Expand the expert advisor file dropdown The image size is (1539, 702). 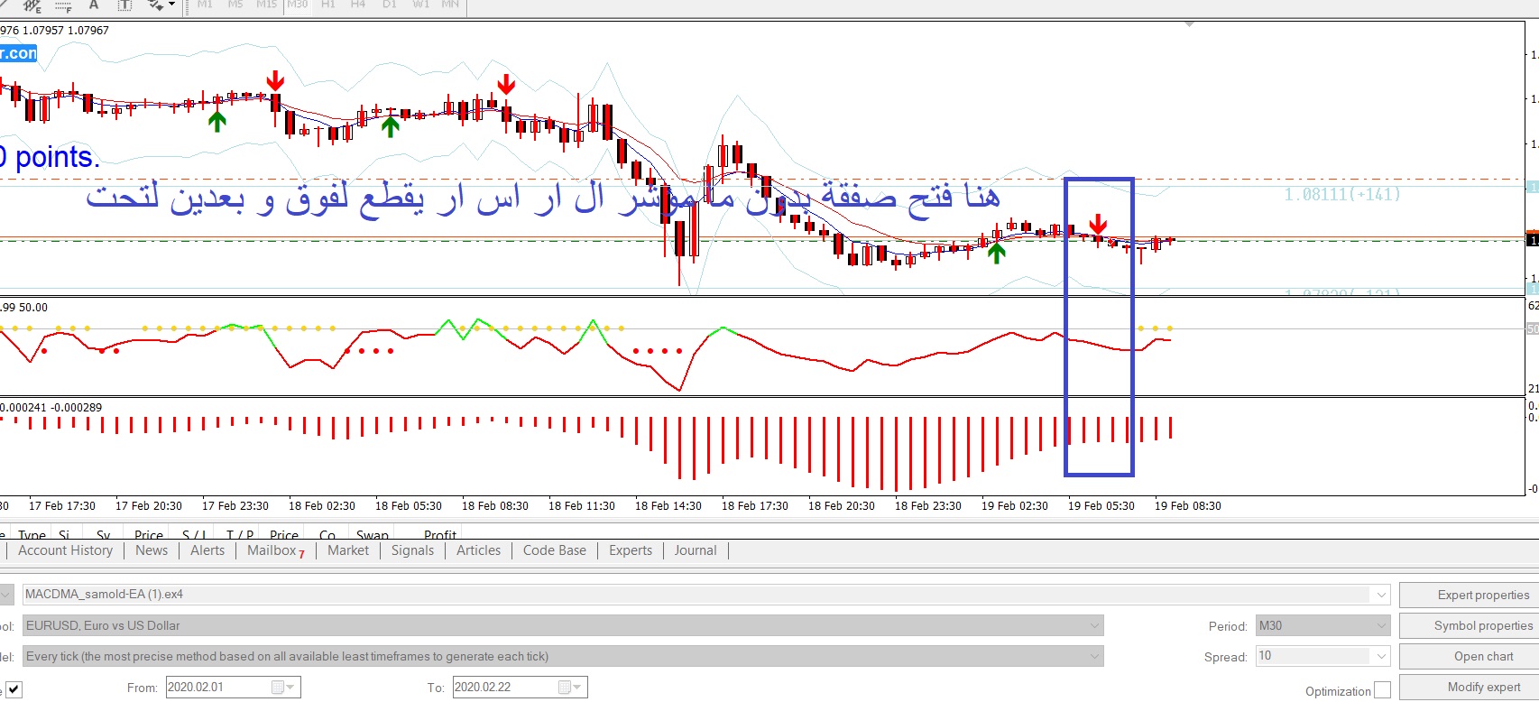click(1380, 595)
